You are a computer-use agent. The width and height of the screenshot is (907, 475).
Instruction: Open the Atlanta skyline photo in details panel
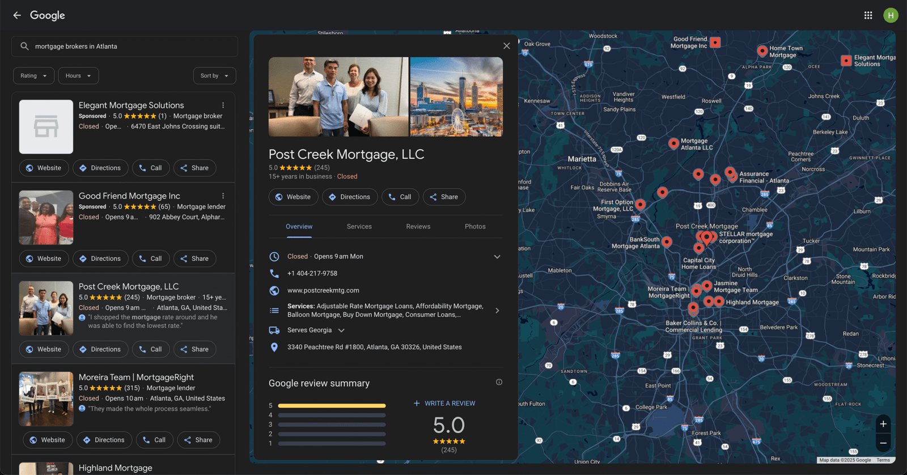click(x=456, y=97)
